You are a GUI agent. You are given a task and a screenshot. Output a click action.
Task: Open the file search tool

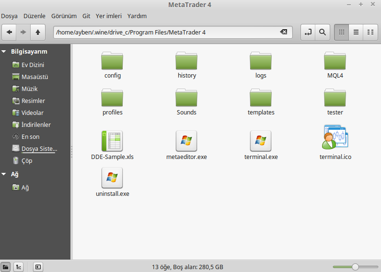323,32
